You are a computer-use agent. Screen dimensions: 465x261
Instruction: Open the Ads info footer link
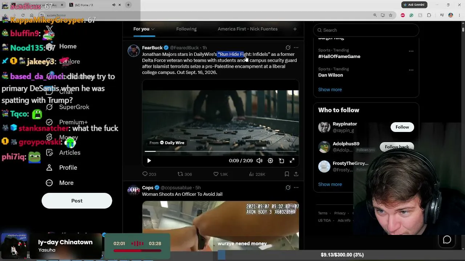[344, 220]
